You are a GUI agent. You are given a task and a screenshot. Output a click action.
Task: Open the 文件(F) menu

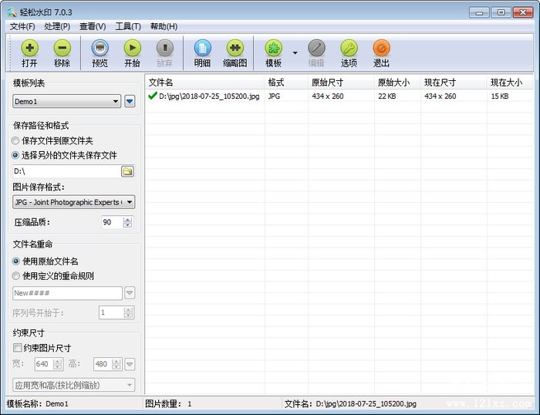click(x=22, y=26)
